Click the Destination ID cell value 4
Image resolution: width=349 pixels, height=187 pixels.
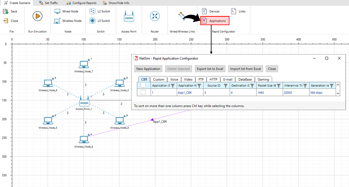(243, 93)
